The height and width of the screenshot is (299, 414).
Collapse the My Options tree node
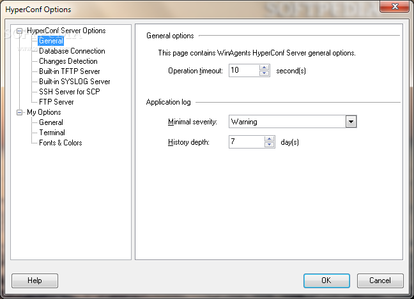click(19, 112)
